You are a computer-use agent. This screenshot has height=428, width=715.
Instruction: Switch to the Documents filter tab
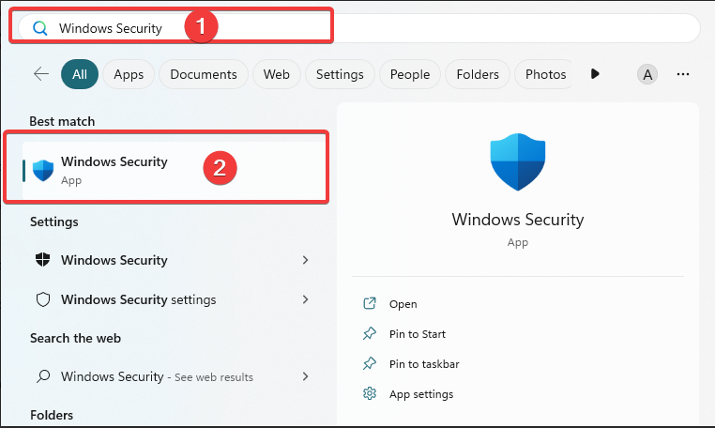204,74
